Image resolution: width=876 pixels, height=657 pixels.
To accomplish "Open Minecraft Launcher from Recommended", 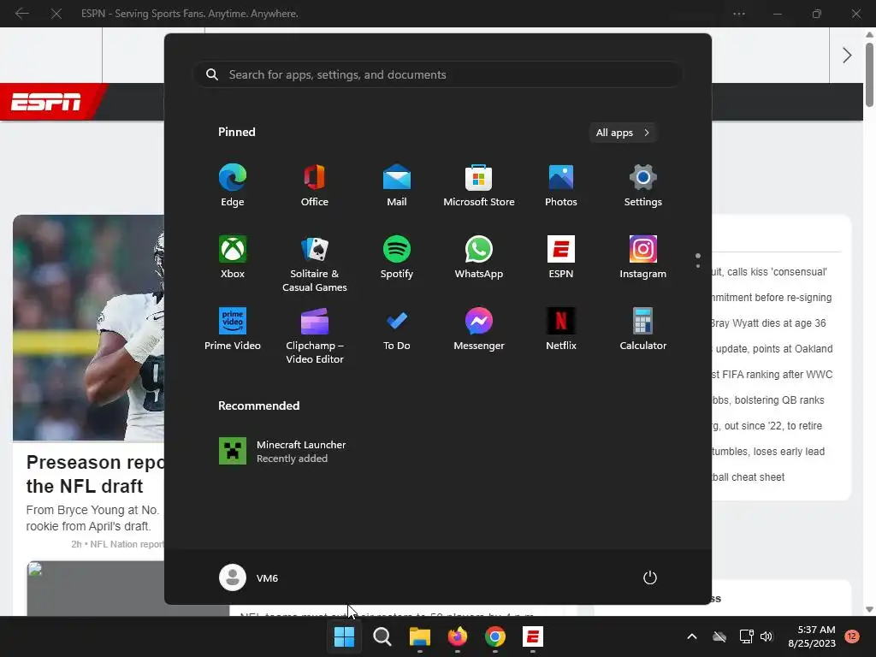I will click(282, 451).
